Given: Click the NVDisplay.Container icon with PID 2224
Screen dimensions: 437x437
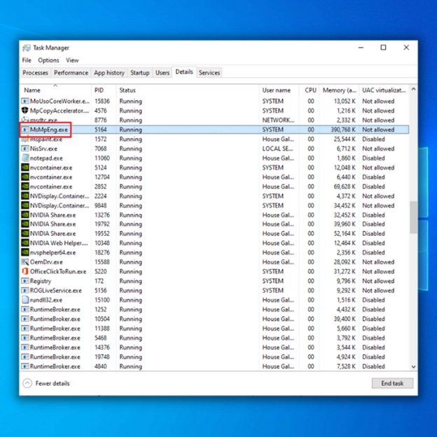Looking at the screenshot, I should [25, 196].
